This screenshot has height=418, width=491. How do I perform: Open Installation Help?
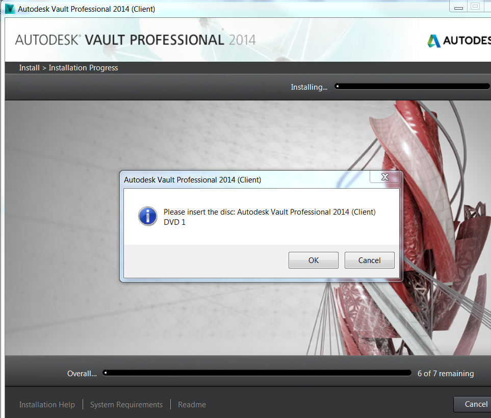click(46, 404)
